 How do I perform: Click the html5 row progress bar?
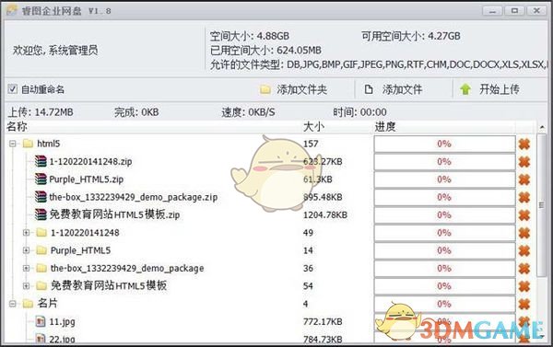coord(445,144)
